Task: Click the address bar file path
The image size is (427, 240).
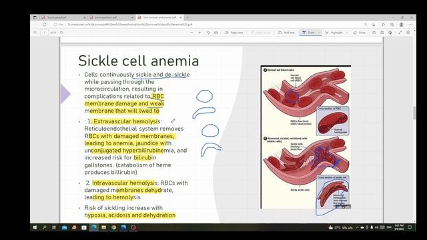Action: click(x=130, y=25)
